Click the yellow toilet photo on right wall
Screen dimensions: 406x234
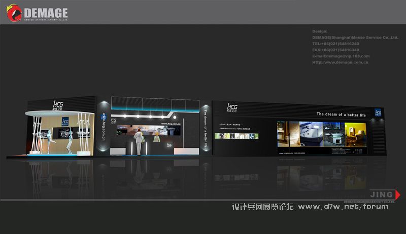coord(356,135)
